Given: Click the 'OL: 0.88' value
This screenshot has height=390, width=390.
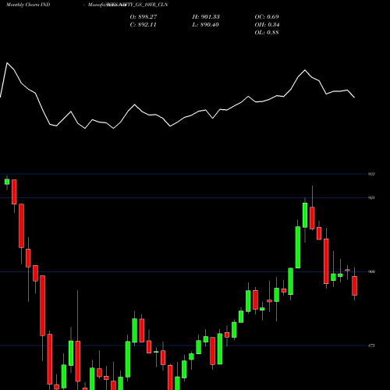Looking at the screenshot, I should [267, 33].
